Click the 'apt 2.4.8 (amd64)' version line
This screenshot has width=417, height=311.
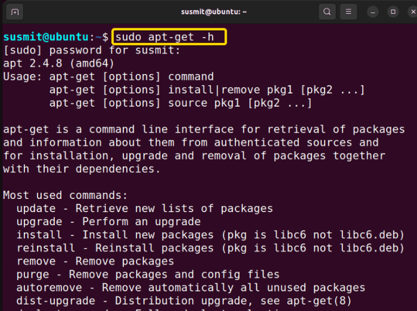pos(59,64)
